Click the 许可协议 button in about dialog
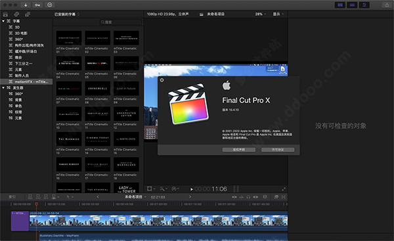This screenshot has width=394, height=241. 278,150
